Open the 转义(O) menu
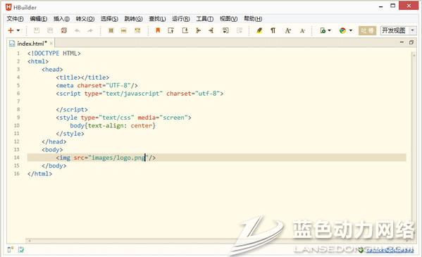The height and width of the screenshot is (257, 422). pyautogui.click(x=85, y=18)
